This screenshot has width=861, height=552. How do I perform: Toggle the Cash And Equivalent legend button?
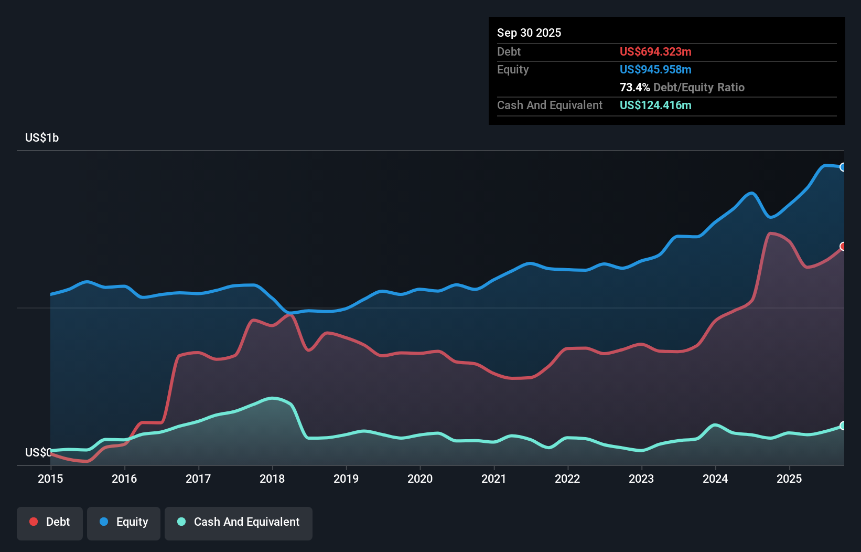click(239, 523)
